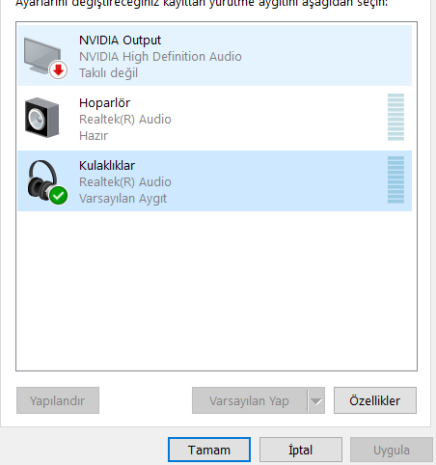Screen dimensions: 436x465
Task: Click the green default device checkmark badge
Action: [x=58, y=195]
